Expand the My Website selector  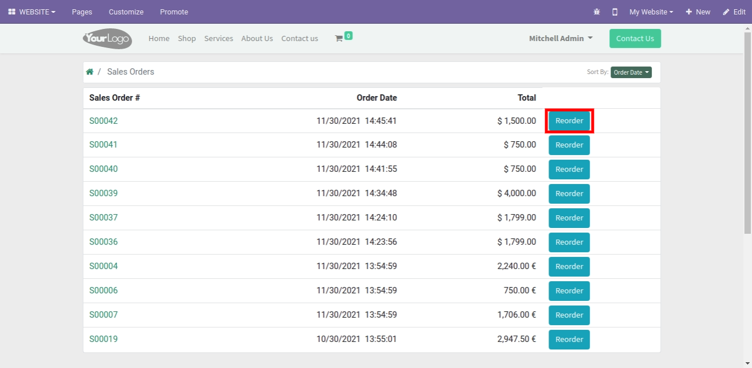point(651,12)
